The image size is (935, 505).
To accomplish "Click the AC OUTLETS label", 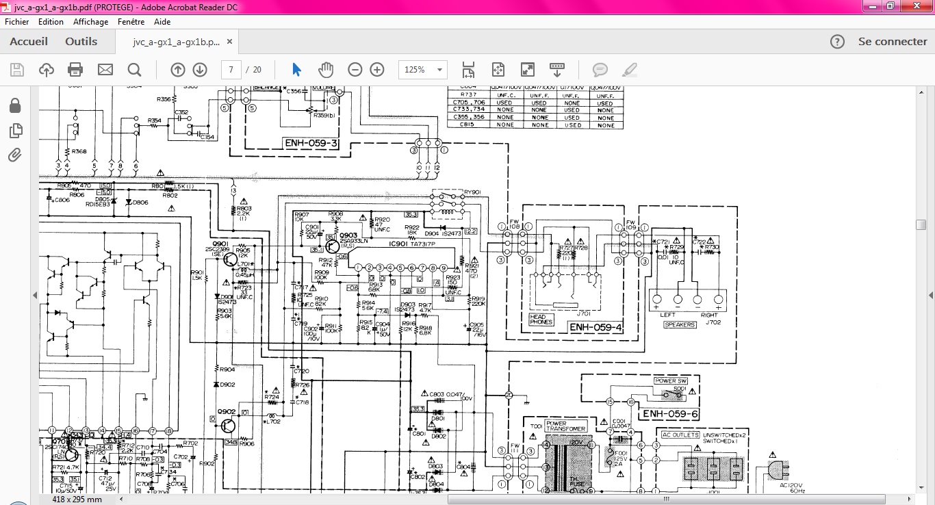I will click(x=680, y=435).
